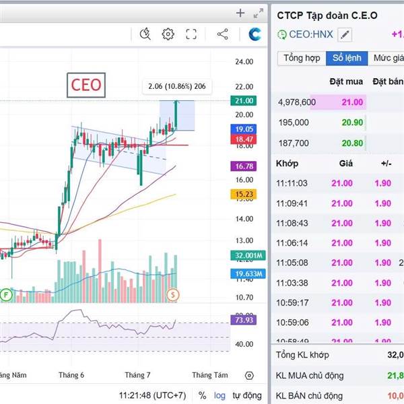Click the plus add-chart icon
This screenshot has width=404, height=404.
240,13
